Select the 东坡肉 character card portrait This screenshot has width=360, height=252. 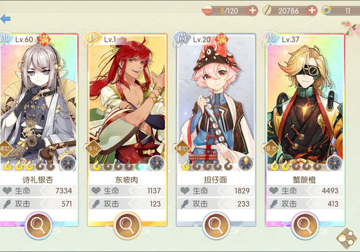click(x=127, y=103)
